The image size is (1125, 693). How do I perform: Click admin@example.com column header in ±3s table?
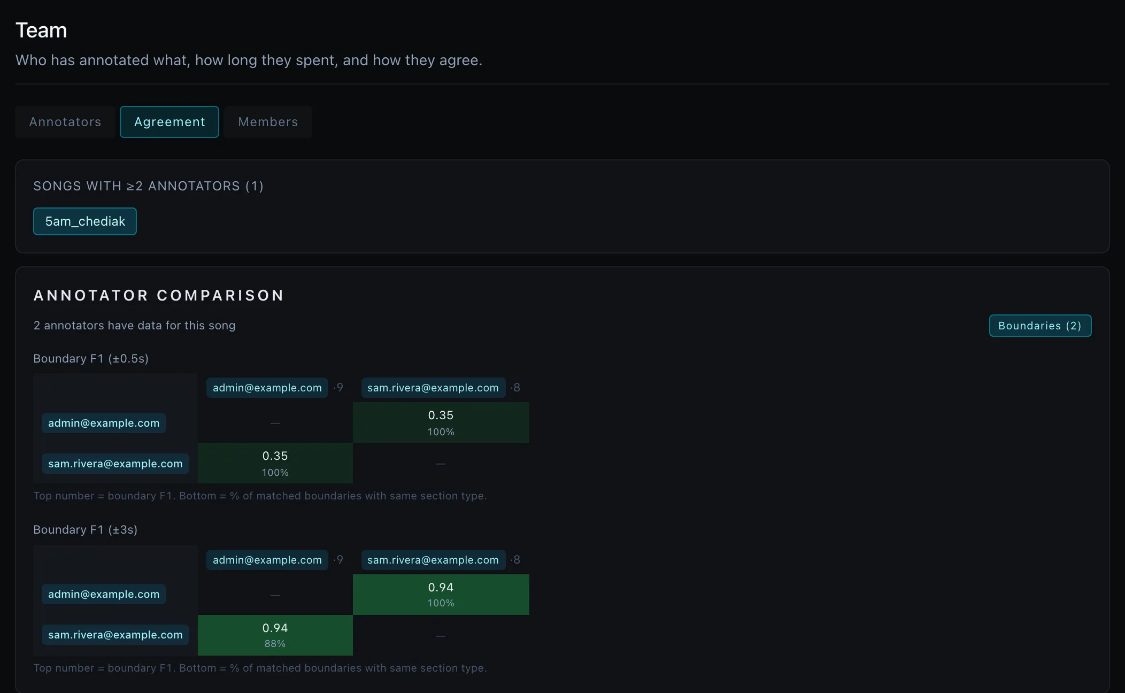pos(267,560)
